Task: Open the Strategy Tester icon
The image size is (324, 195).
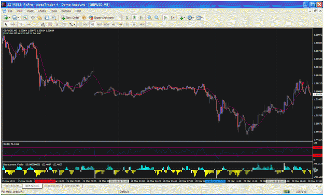Action: (54, 18)
